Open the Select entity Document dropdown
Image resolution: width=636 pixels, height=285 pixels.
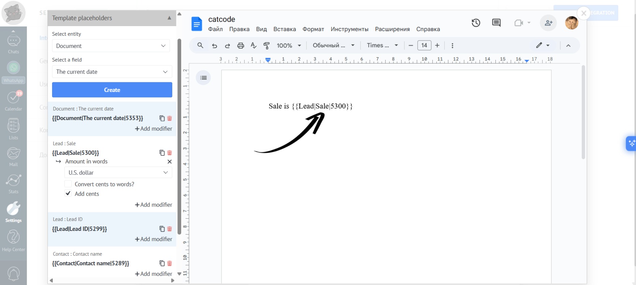tap(111, 46)
